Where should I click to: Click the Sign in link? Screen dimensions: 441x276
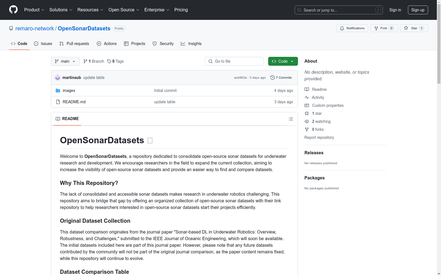tap(395, 10)
